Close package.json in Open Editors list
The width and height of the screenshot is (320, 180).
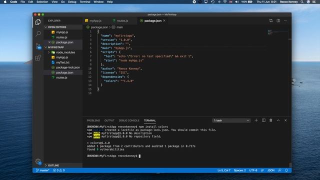tap(49, 42)
